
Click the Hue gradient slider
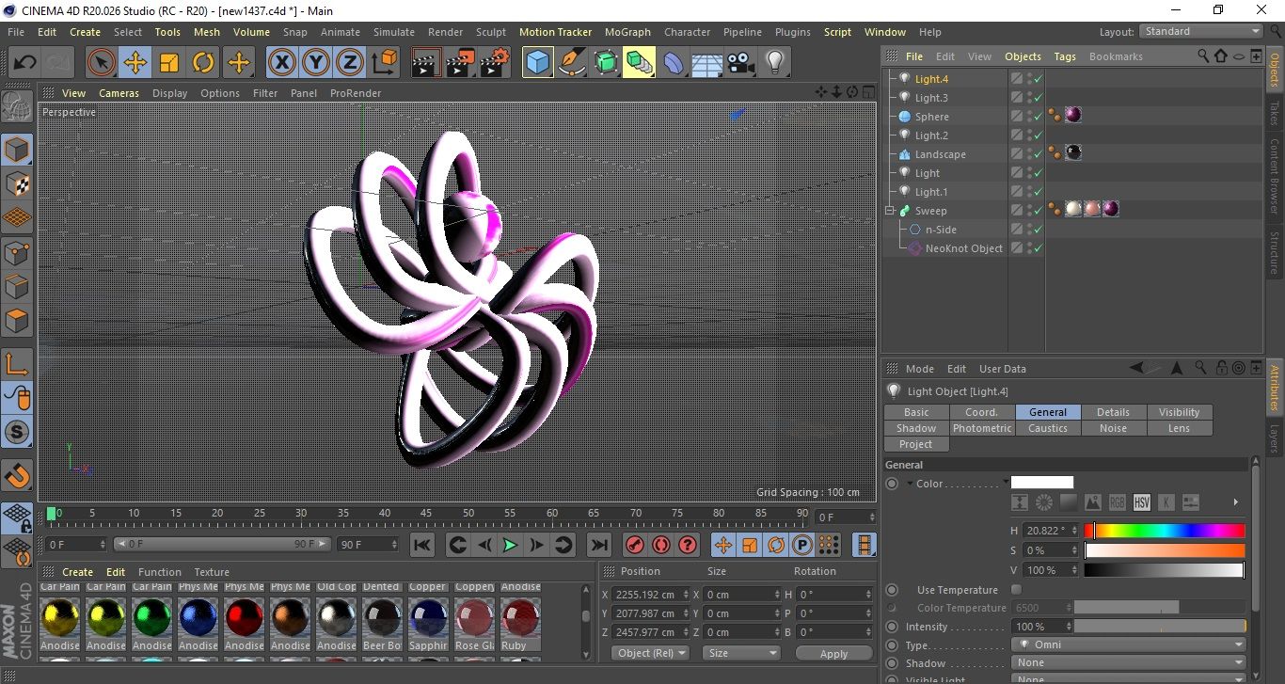1165,531
